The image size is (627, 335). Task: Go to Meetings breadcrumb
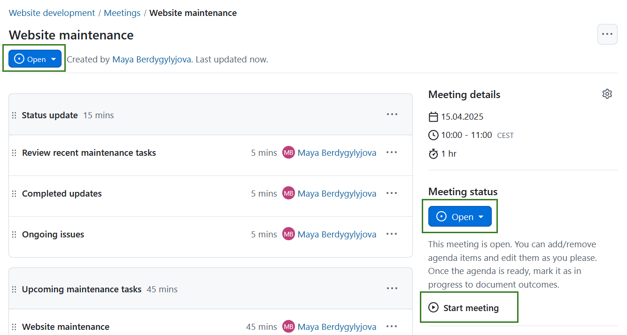tap(122, 13)
